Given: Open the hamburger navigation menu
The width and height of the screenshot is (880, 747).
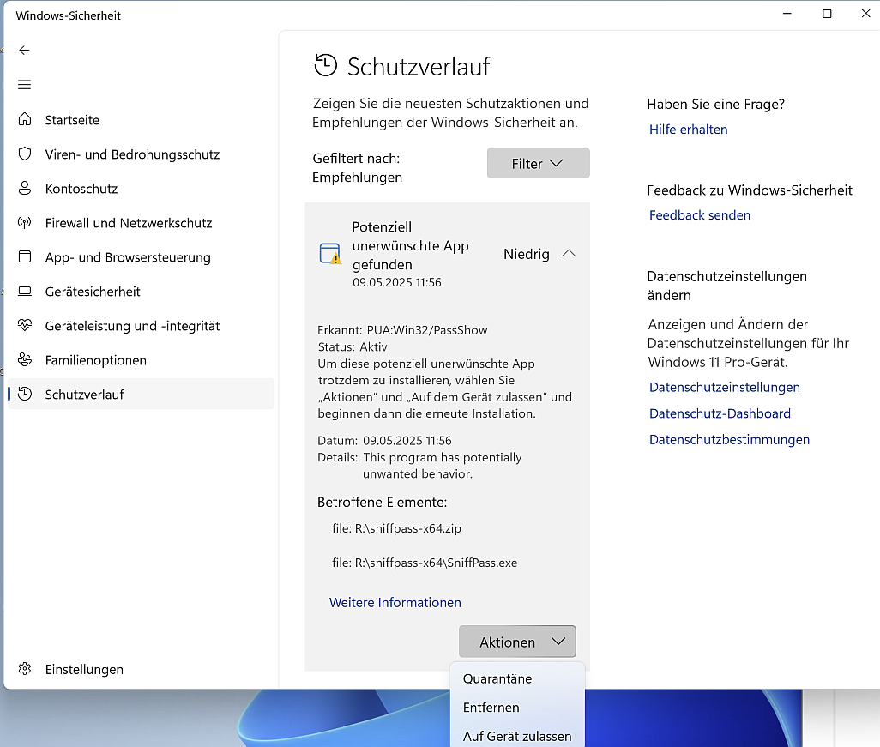Looking at the screenshot, I should [24, 85].
